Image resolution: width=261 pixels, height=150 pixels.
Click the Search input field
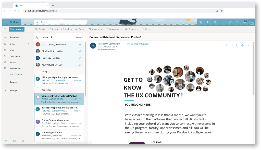click(x=61, y=22)
